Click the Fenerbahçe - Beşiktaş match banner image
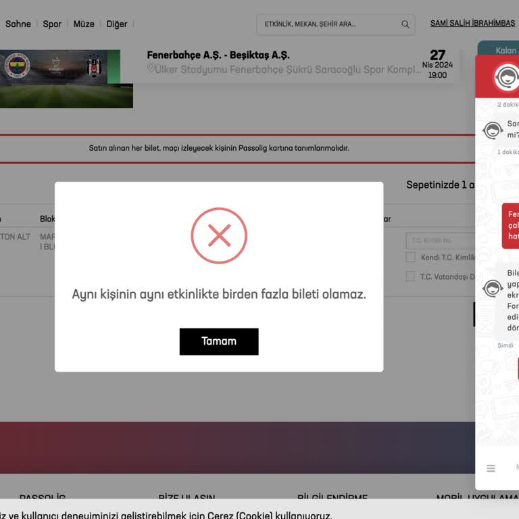 66,79
